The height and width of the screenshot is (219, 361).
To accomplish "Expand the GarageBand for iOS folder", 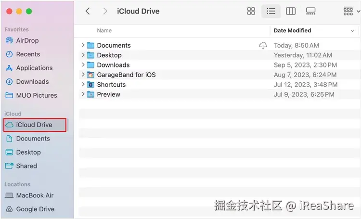I will click(x=83, y=75).
